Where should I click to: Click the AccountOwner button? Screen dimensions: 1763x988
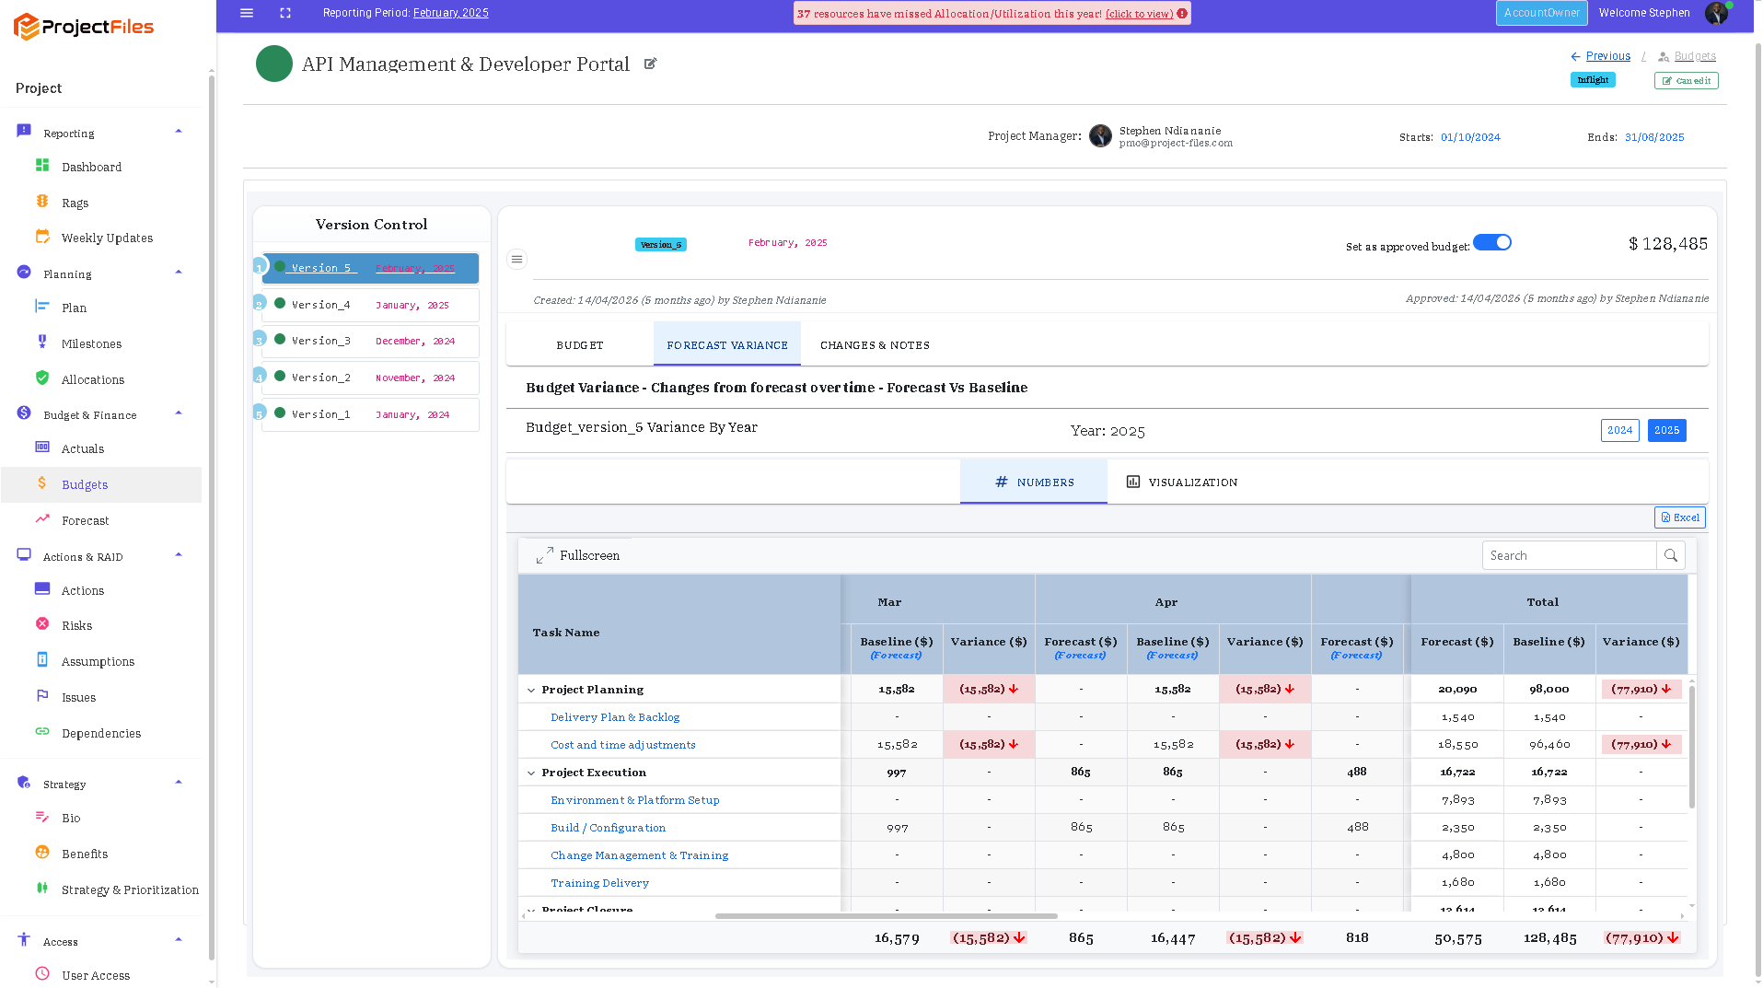click(1541, 13)
